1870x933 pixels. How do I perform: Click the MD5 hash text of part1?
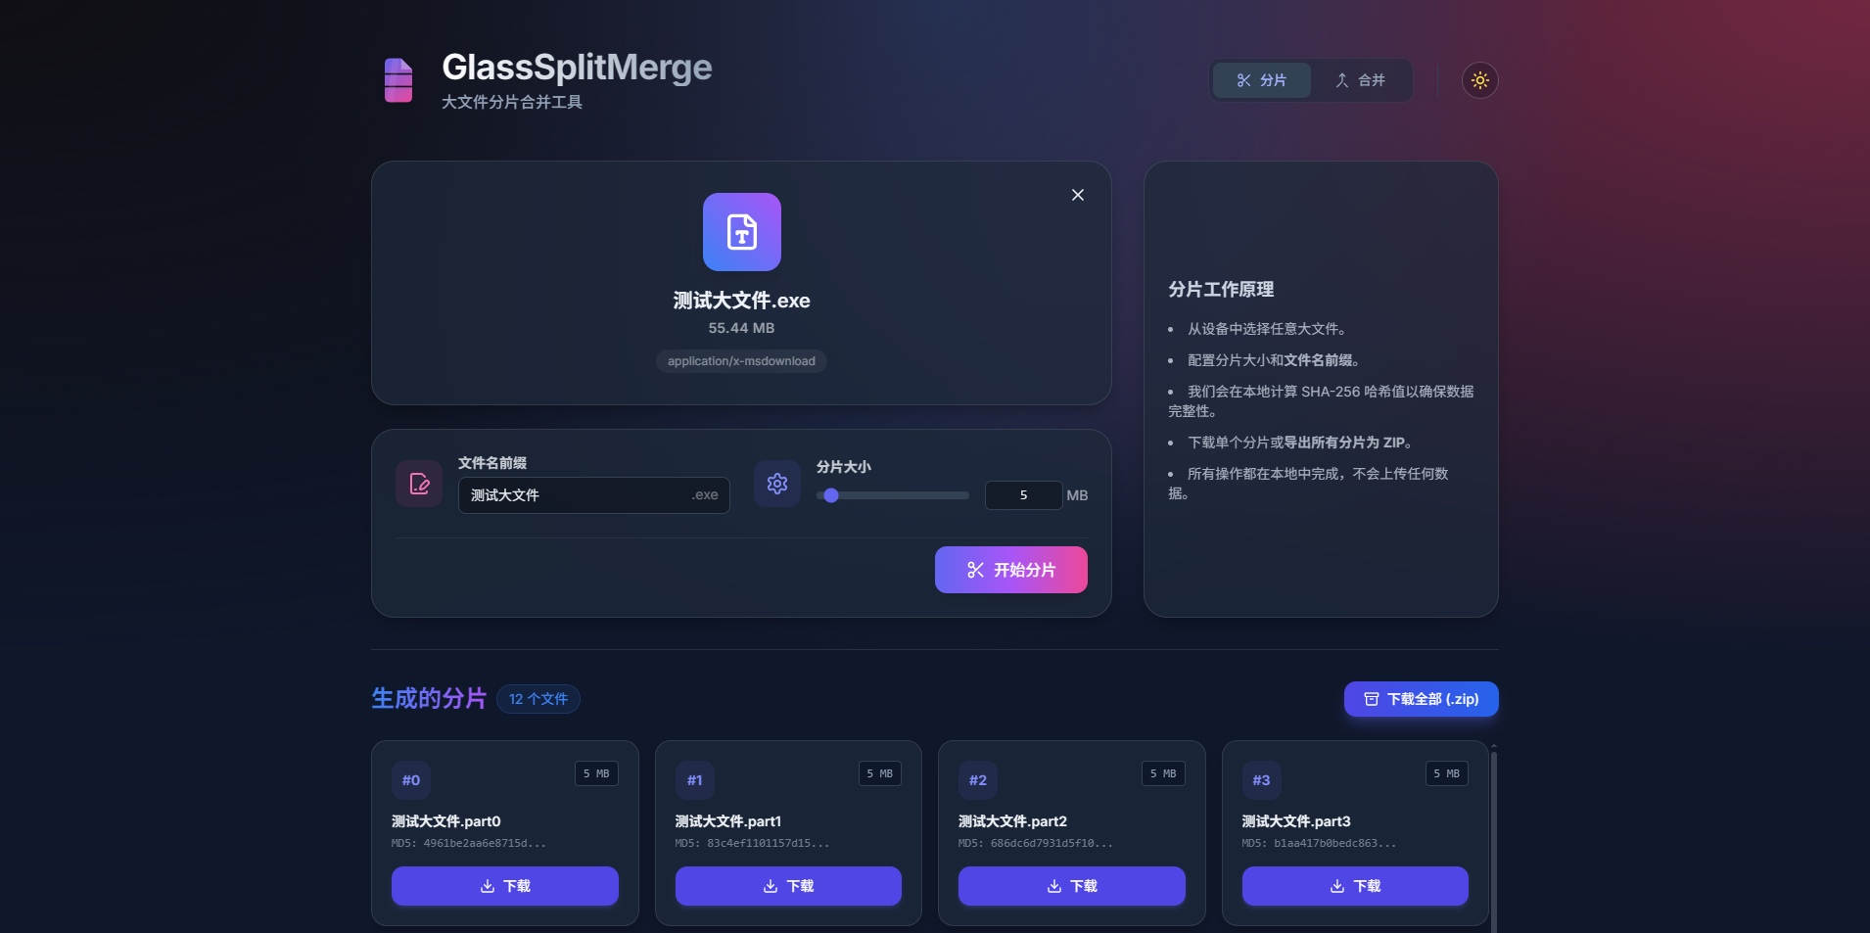[752, 843]
